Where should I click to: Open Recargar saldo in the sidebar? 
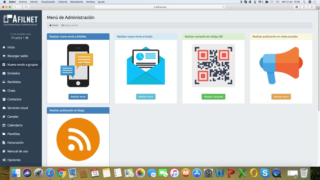(x=21, y=56)
